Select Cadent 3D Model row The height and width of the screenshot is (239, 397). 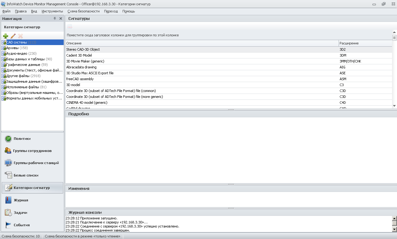pos(229,55)
